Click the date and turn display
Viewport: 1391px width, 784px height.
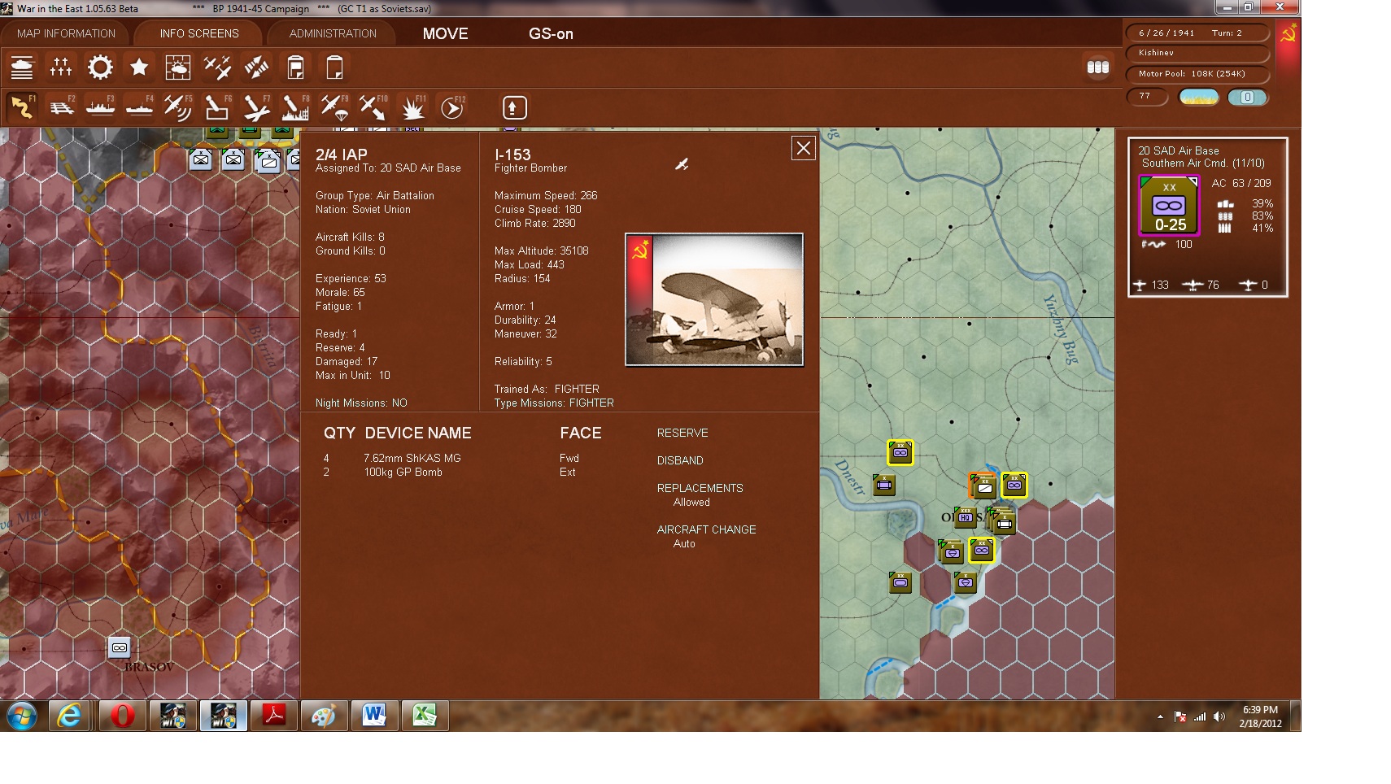1197,33
